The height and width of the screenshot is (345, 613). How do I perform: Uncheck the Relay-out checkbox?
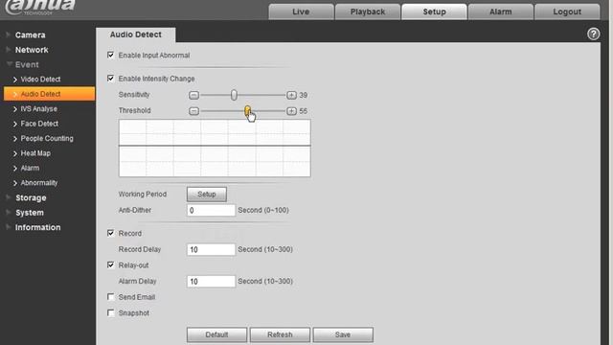point(111,264)
